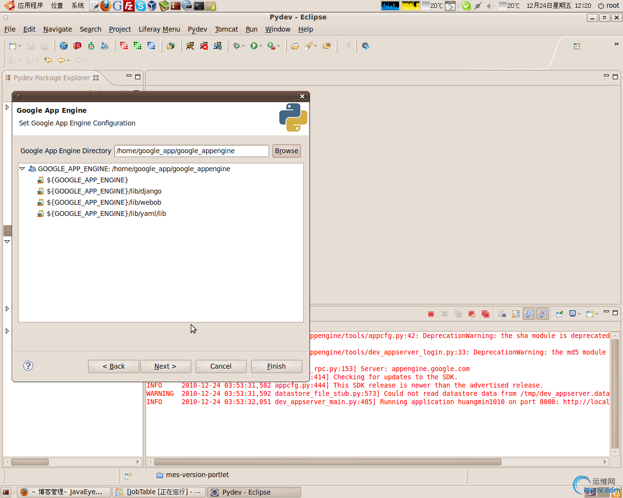Click the Debug bug icon
This screenshot has height=498, width=623.
pyautogui.click(x=237, y=46)
